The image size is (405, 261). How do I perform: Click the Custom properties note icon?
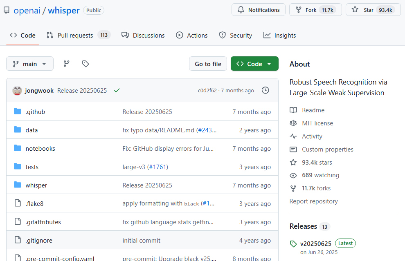coord(293,149)
